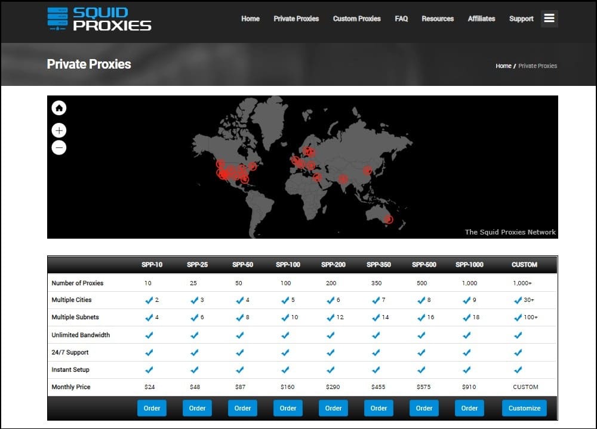Image resolution: width=597 pixels, height=429 pixels.
Task: Click the $575 monthly price cell
Action: coord(423,387)
